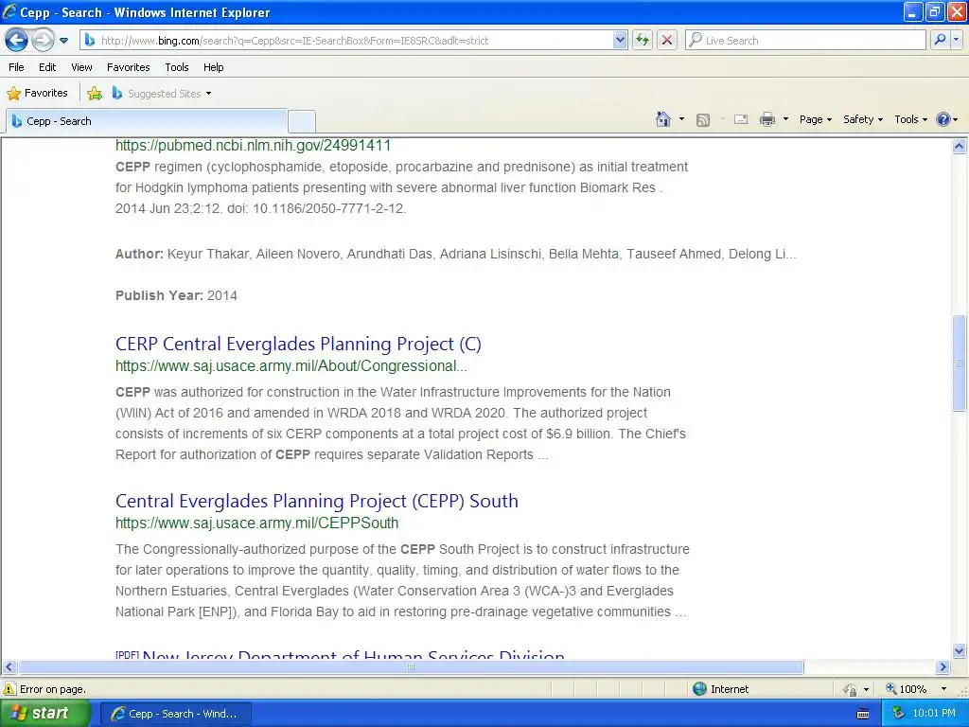
Task: Click the saj.usace.army.mil/About/Congressional URL
Action: click(291, 366)
